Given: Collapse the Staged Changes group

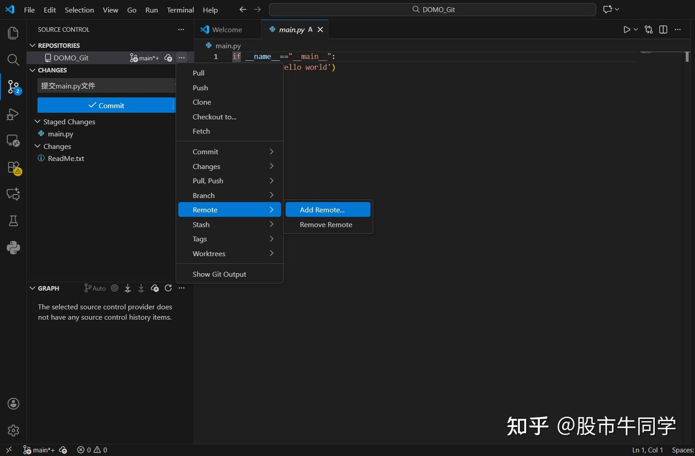Looking at the screenshot, I should (38, 122).
